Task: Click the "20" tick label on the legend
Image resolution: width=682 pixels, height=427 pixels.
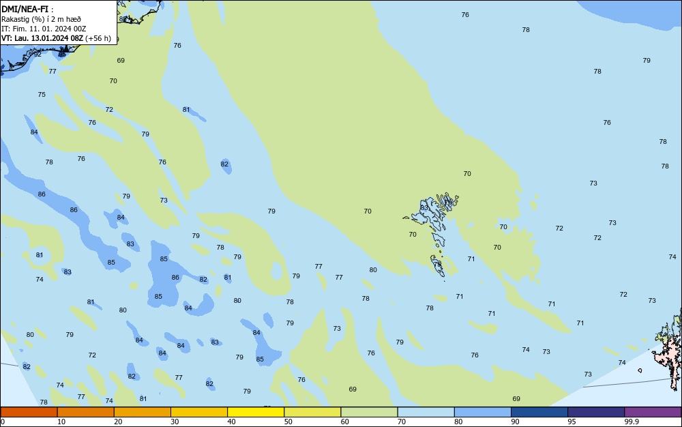Action: pyautogui.click(x=118, y=422)
